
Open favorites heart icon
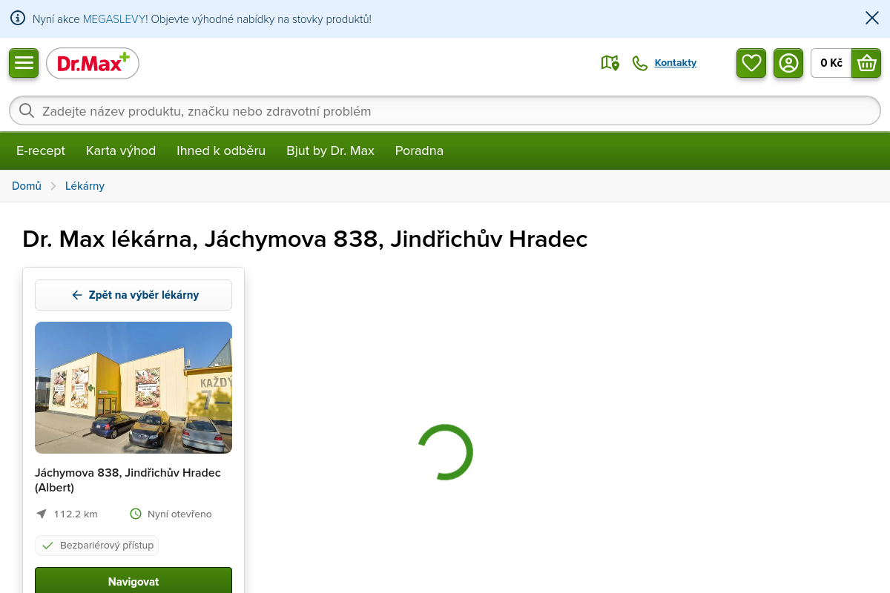pyautogui.click(x=751, y=63)
